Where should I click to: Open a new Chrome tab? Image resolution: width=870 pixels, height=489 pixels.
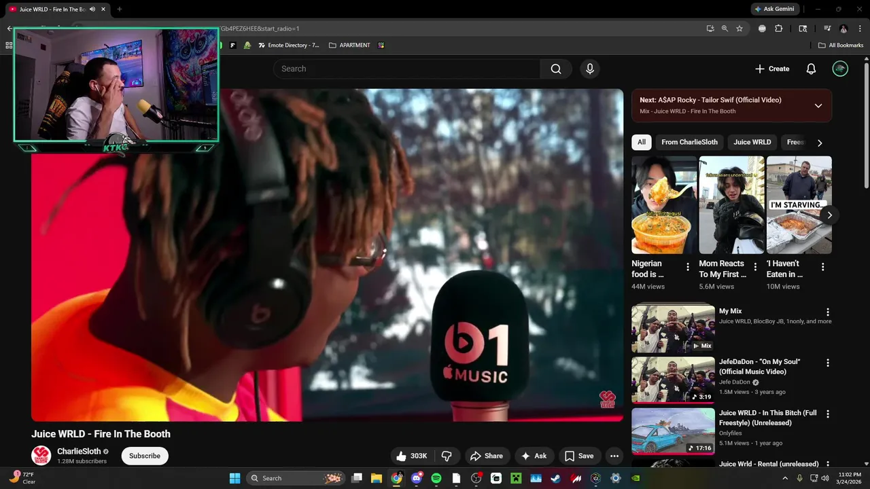119,10
